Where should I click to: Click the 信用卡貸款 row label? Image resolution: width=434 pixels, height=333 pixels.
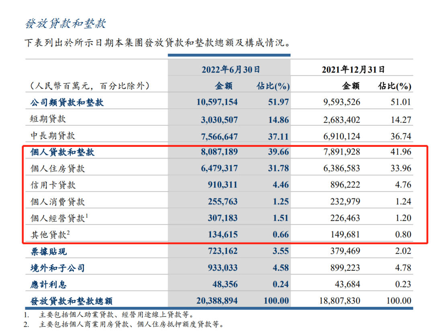53,185
